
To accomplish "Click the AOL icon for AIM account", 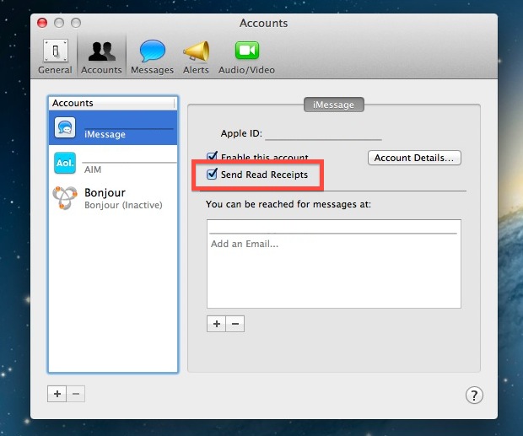I will pyautogui.click(x=65, y=163).
